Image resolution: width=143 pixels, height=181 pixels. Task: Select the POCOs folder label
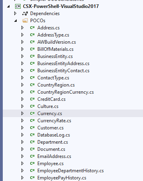[x=38, y=21]
